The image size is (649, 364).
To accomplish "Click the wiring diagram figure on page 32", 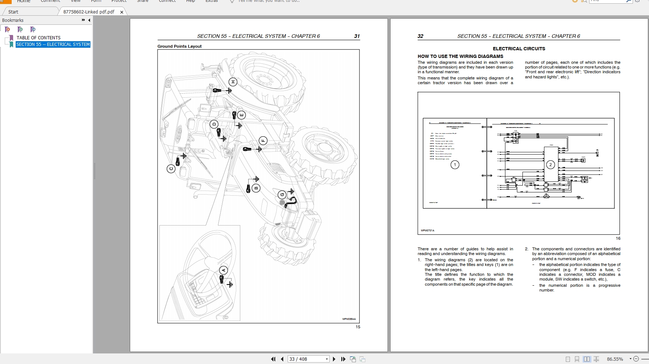I will [x=518, y=163].
